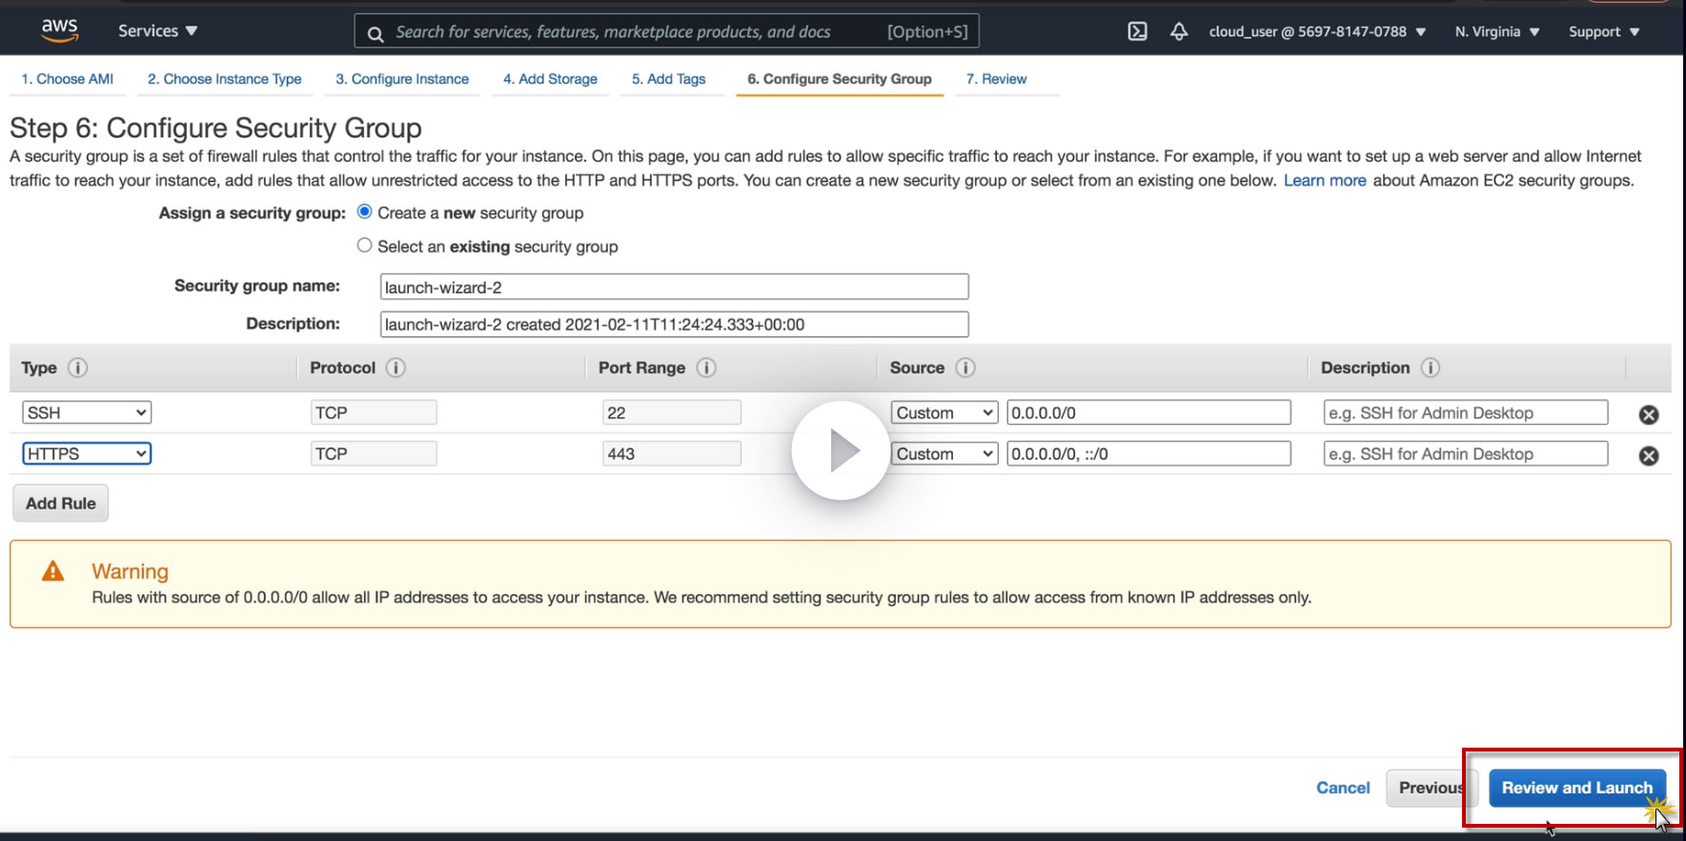Remove the SSH rule row

pos(1649,414)
